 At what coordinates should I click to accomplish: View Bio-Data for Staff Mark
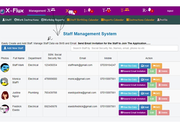[x=128, y=66]
